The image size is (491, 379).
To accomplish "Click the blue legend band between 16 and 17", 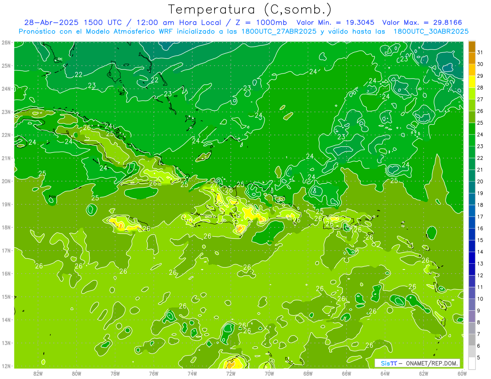I will pyautogui.click(x=472, y=222).
